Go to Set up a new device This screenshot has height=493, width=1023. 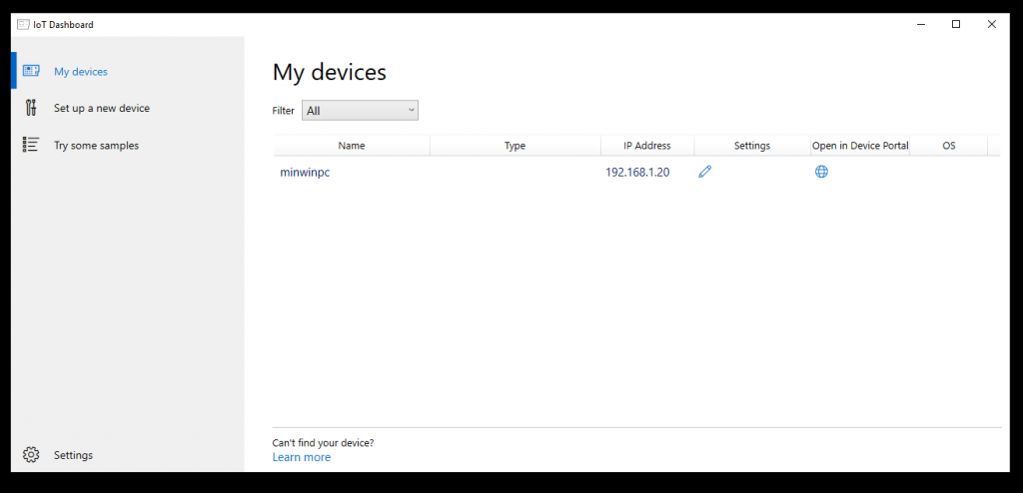point(102,108)
